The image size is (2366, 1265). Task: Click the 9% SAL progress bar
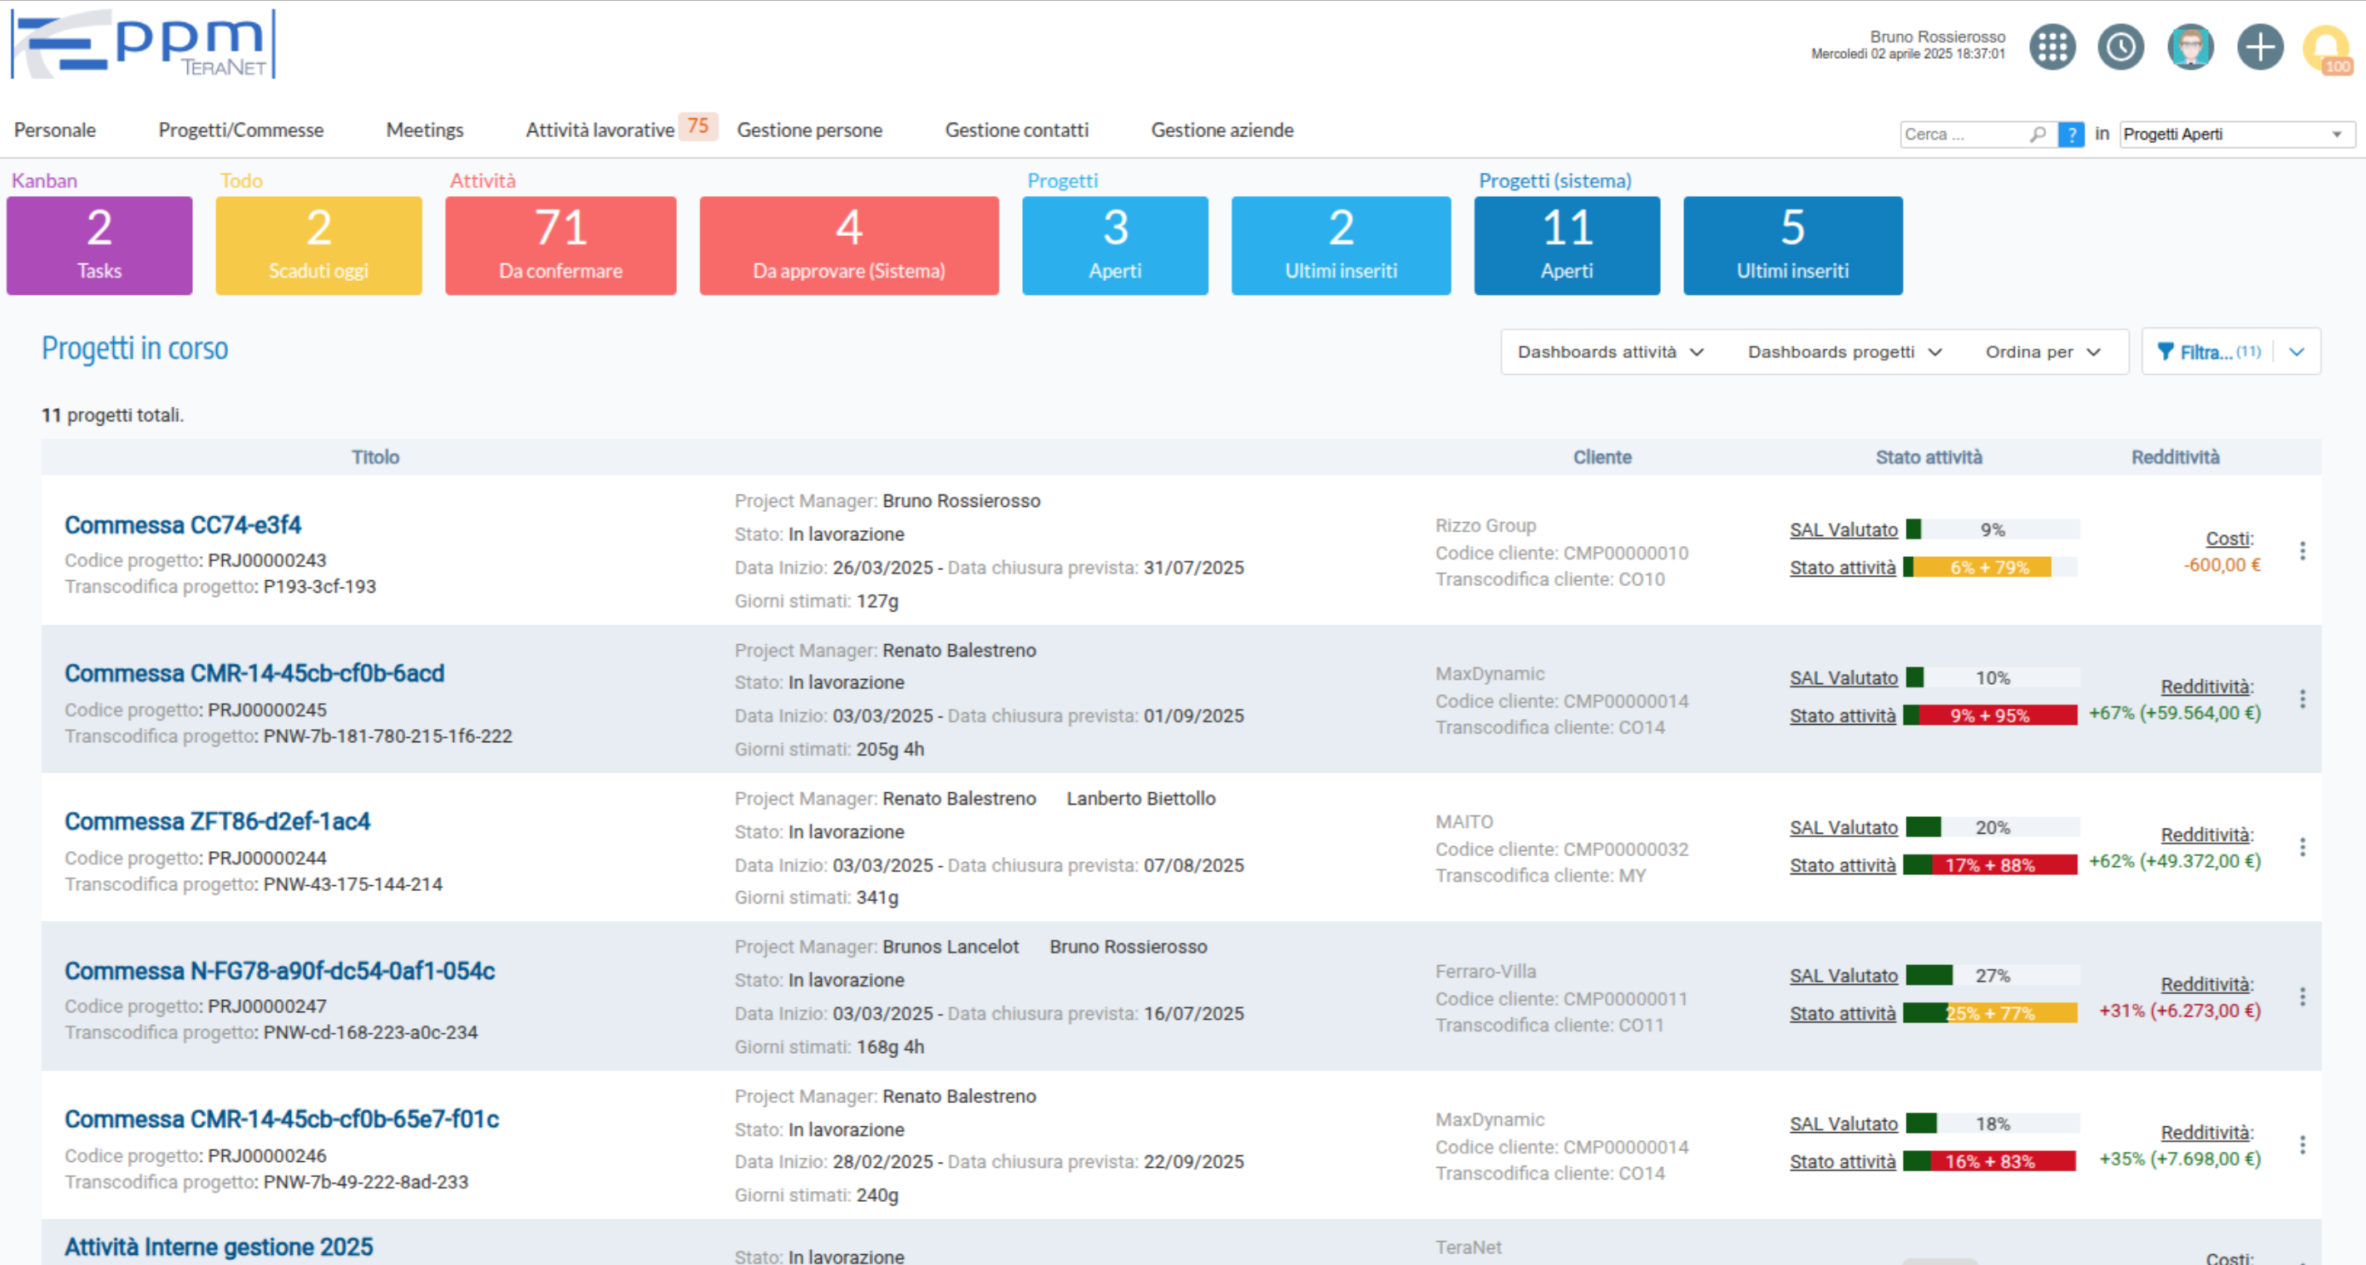(1992, 529)
